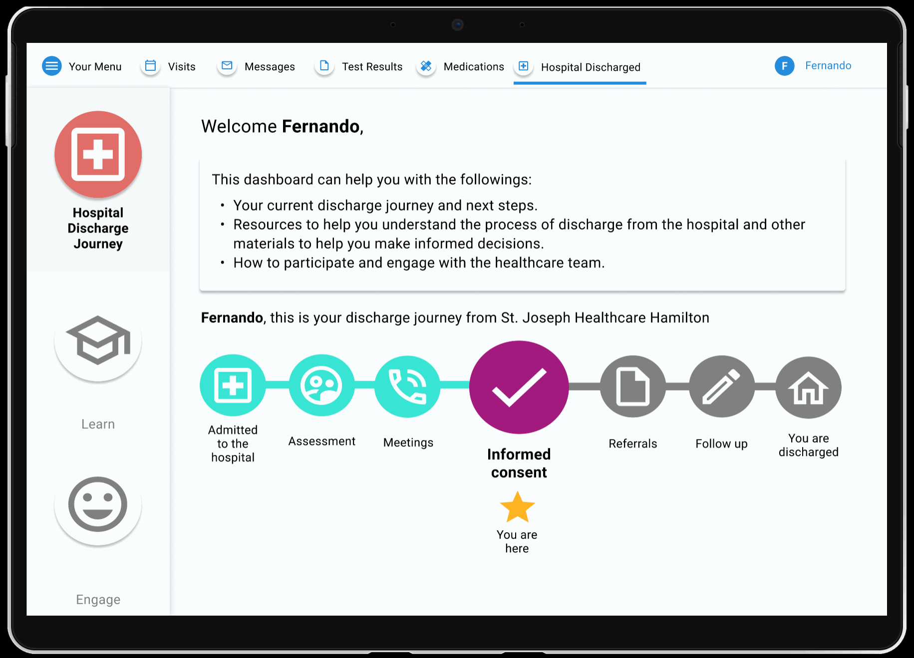This screenshot has height=658, width=914.
Task: Open the Test Results tab
Action: coord(371,67)
